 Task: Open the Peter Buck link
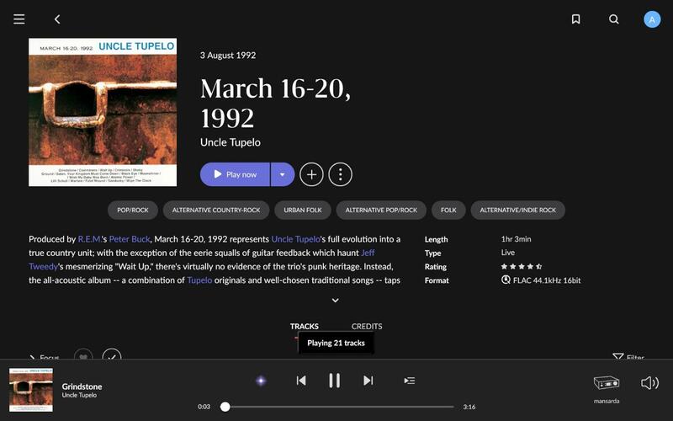point(130,239)
